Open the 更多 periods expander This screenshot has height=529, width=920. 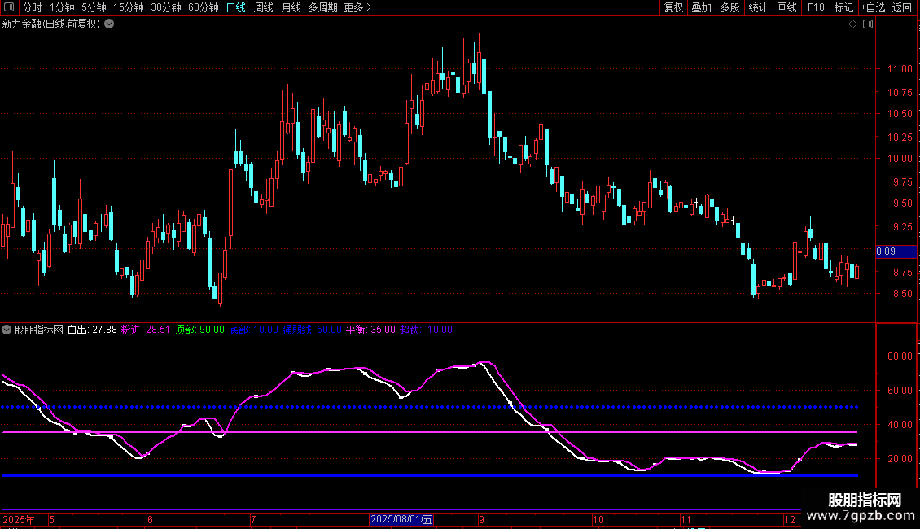tap(357, 7)
